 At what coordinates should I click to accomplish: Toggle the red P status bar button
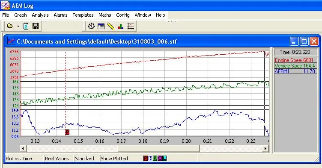pyautogui.click(x=146, y=158)
